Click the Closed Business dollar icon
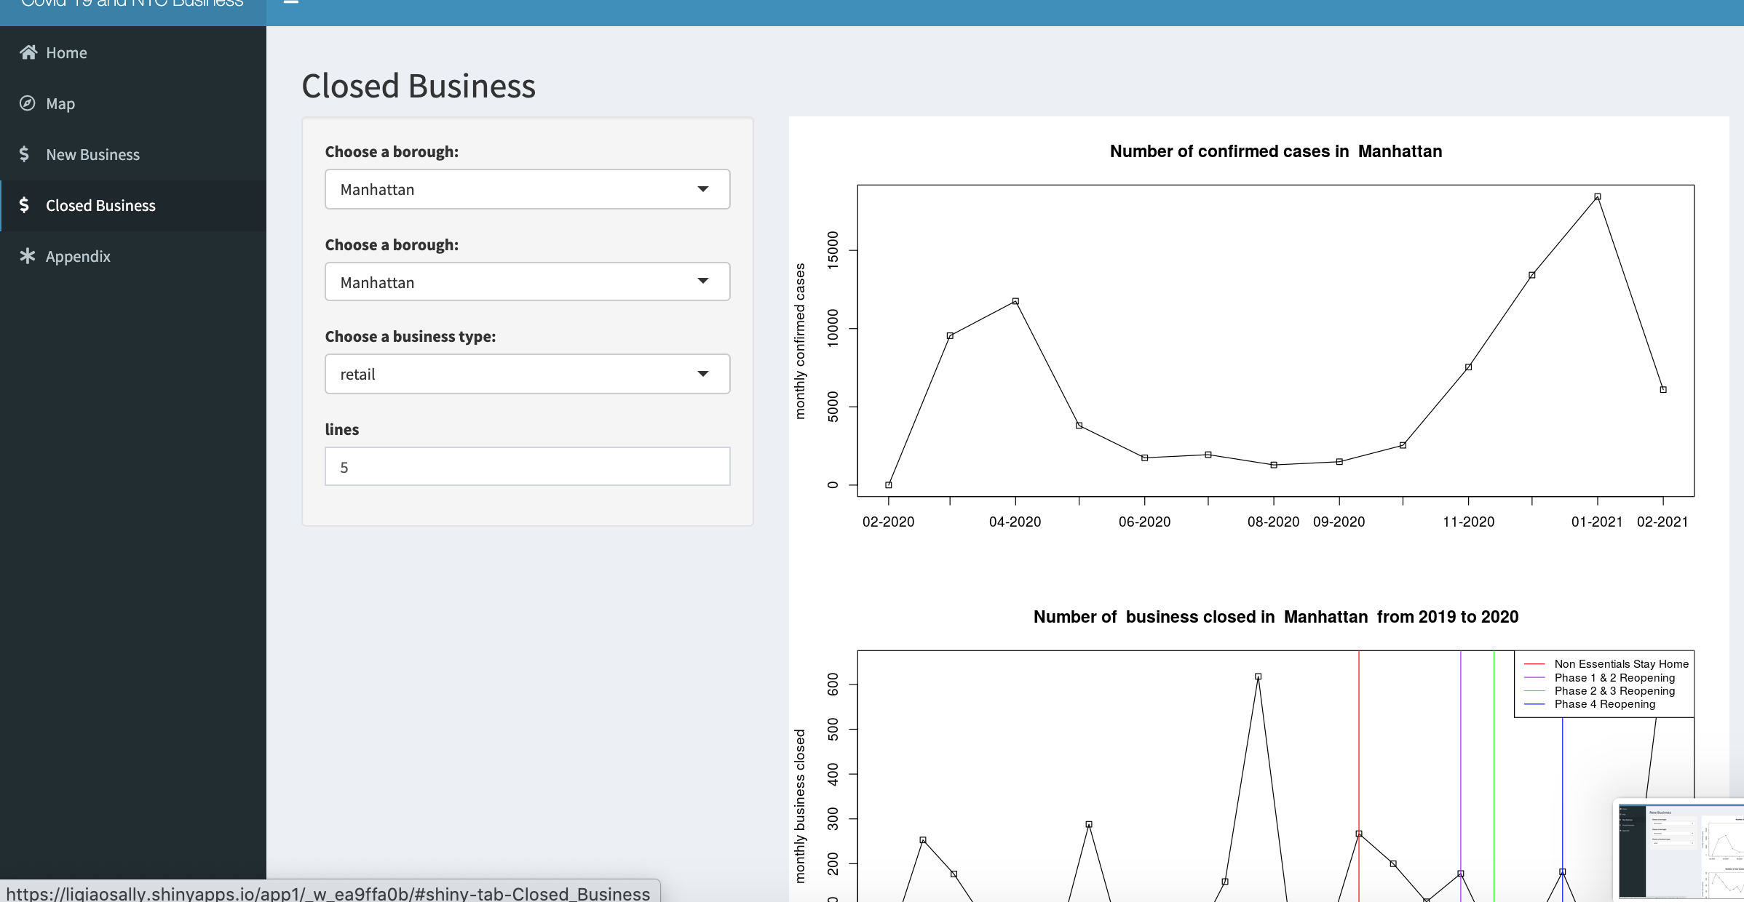The image size is (1744, 902). click(x=25, y=205)
